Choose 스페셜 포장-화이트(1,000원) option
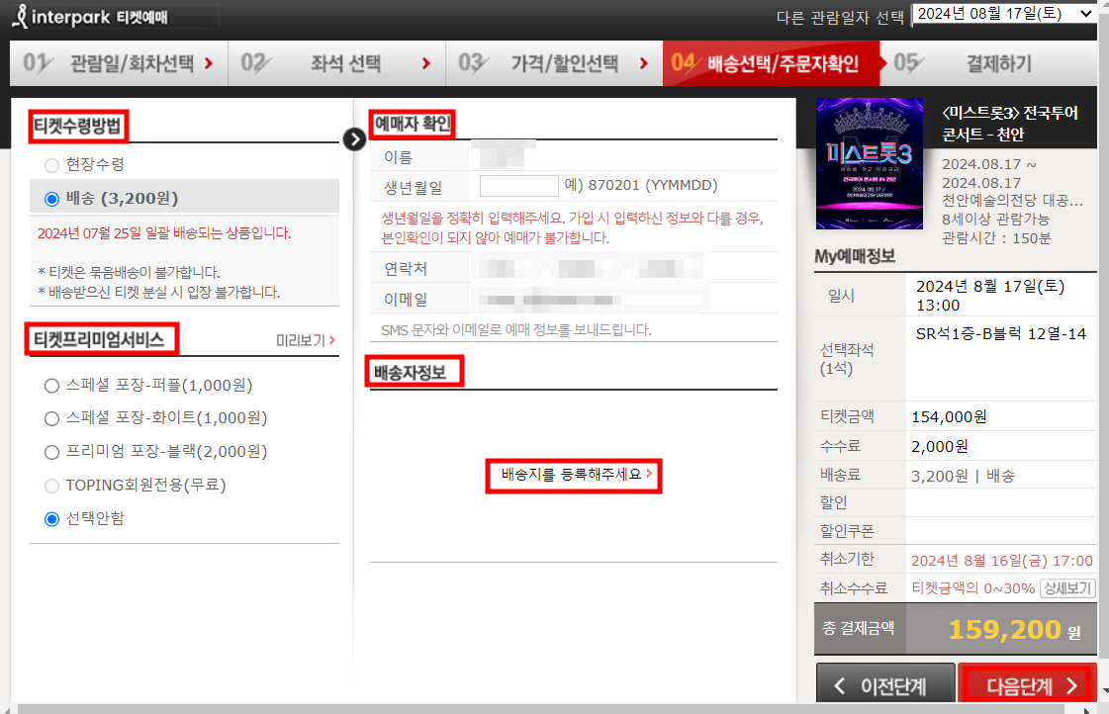This screenshot has height=714, width=1109. pos(51,418)
